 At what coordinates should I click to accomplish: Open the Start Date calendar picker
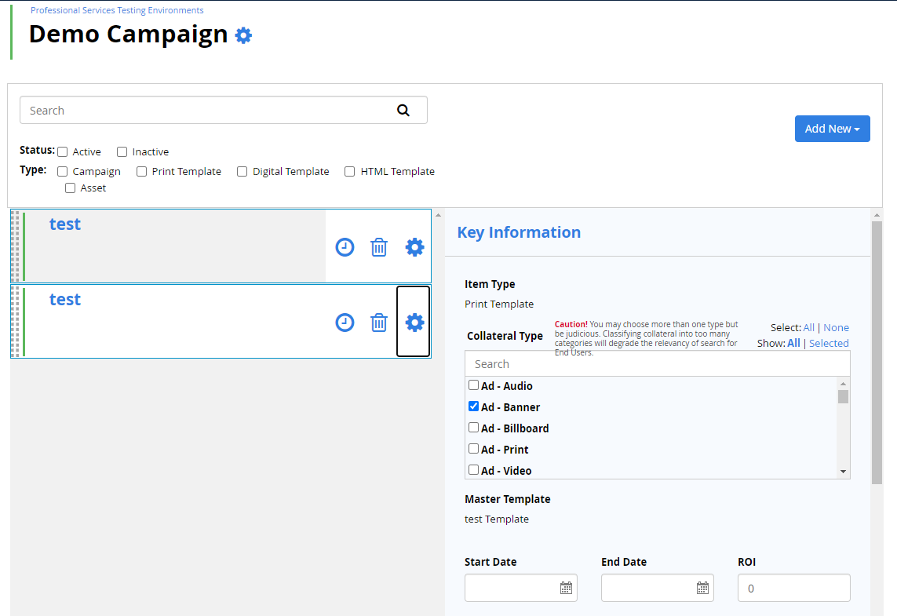click(566, 588)
